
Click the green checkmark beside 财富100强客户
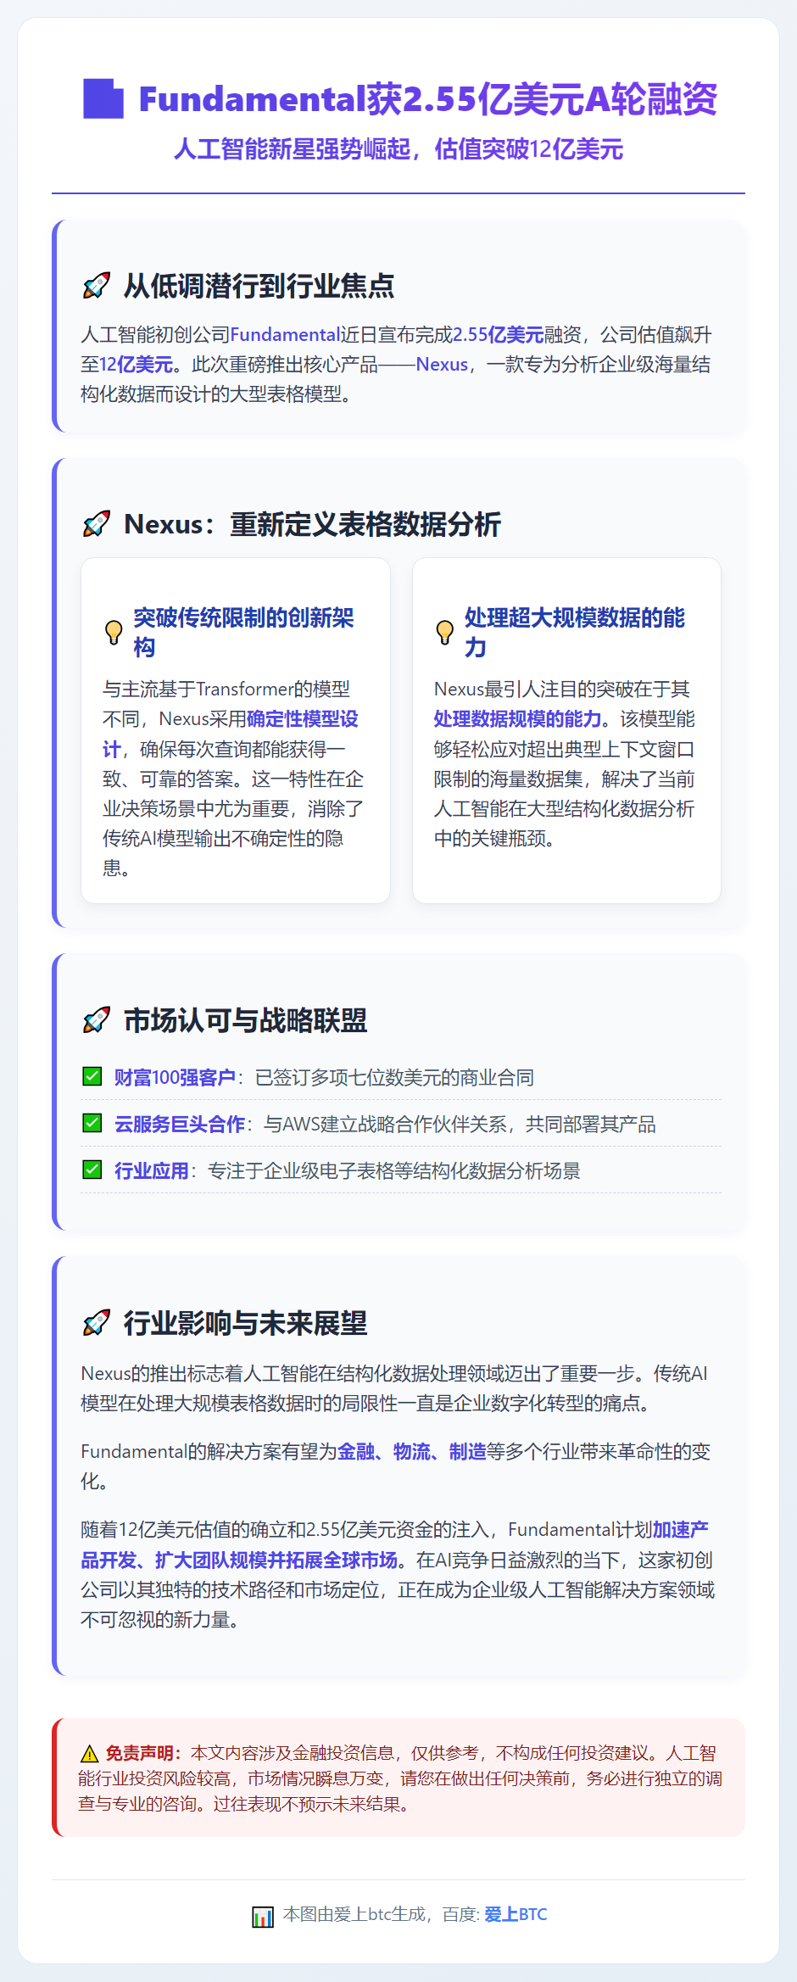tap(92, 1076)
